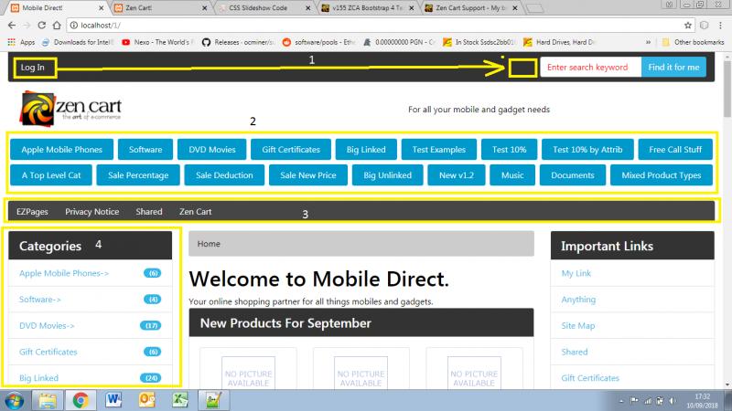Open the Apple Mobile Phones category button
This screenshot has height=411, width=732.
61,150
